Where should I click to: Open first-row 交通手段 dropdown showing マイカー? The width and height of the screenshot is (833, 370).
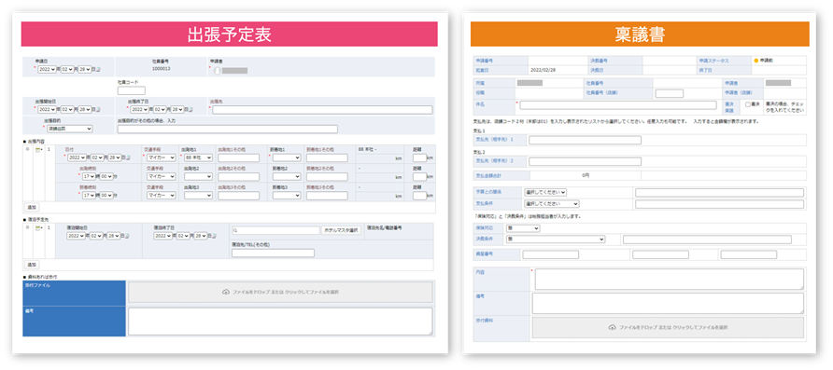(x=161, y=158)
